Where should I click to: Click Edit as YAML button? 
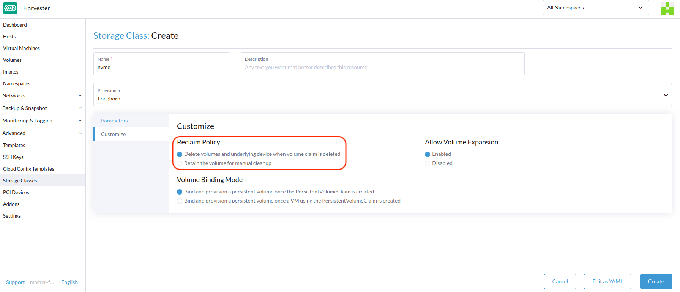coord(607,281)
